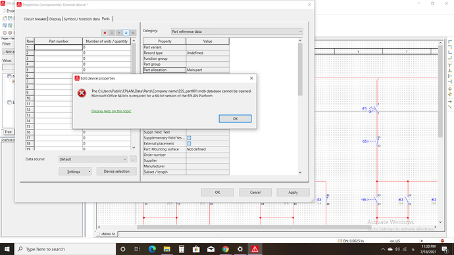Select the diagonal line tool in the right toolbar
Screen dimensions: 454x255
[450, 107]
